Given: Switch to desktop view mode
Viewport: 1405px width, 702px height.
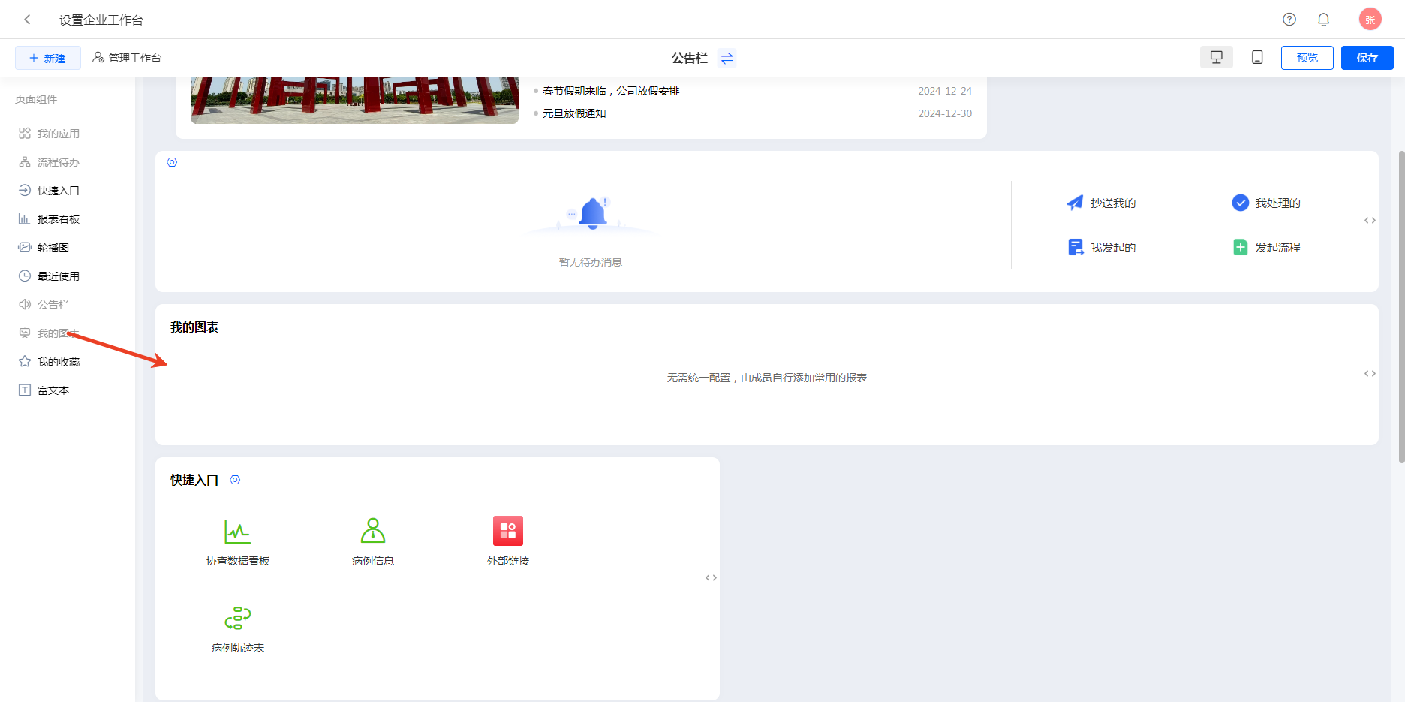Looking at the screenshot, I should tap(1217, 58).
